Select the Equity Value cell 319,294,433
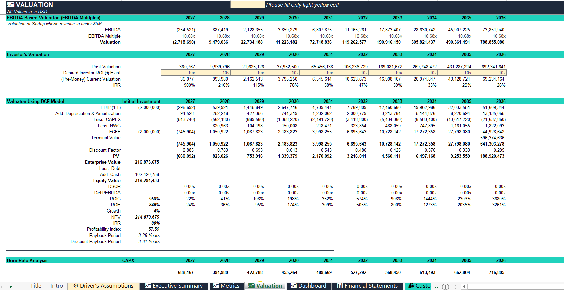This screenshot has height=290, width=564. click(147, 180)
